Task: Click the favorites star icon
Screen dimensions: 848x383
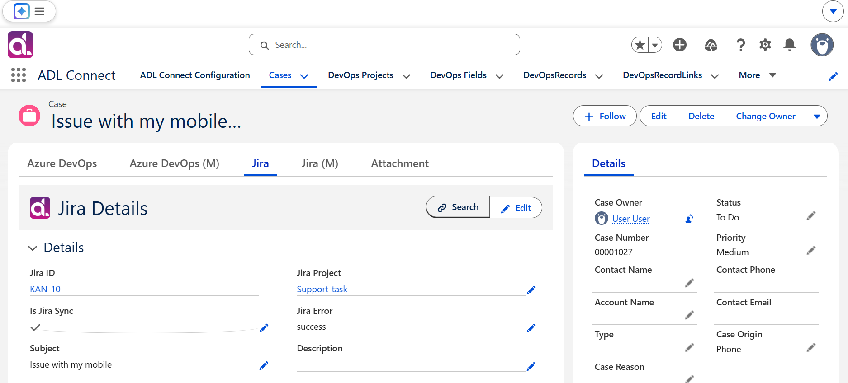Action: click(640, 45)
